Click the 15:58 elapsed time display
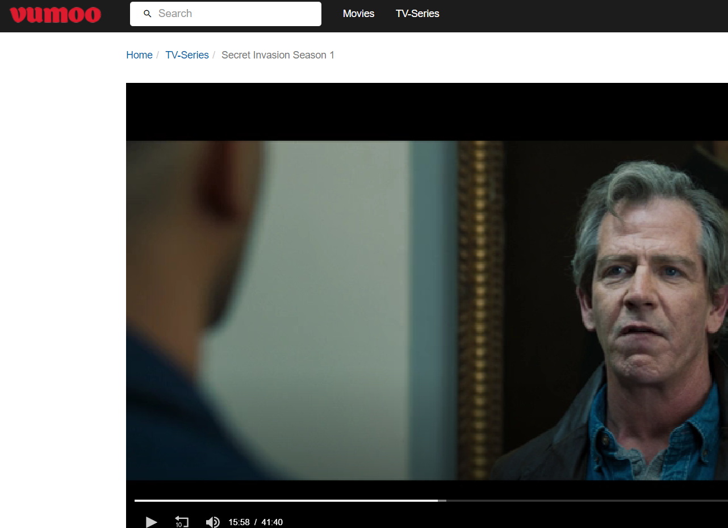Screen dimensions: 728x528 point(239,522)
